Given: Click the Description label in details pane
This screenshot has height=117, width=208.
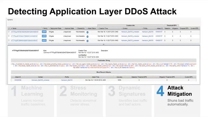Looking at the screenshot, I should [104, 51].
